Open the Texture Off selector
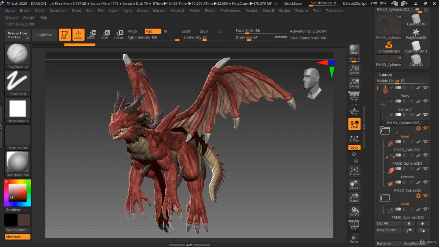 pos(18,137)
